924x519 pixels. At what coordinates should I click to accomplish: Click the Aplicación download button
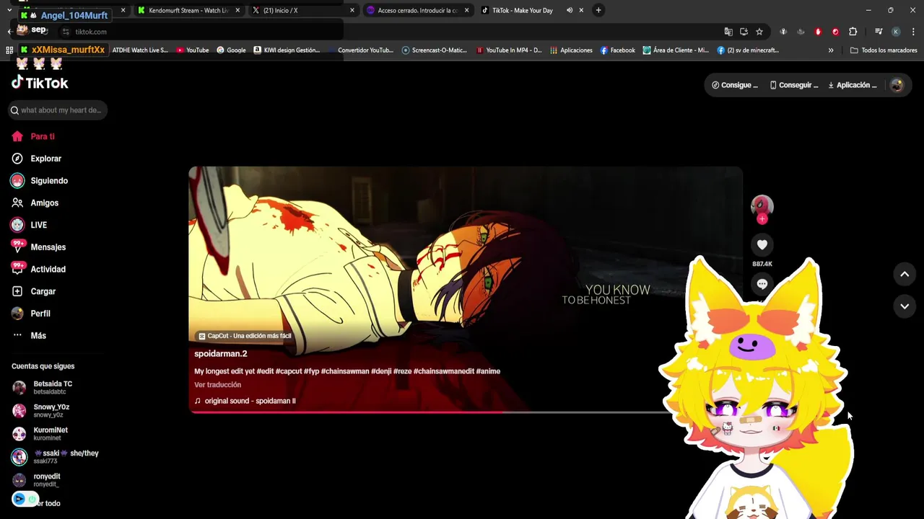coord(853,85)
